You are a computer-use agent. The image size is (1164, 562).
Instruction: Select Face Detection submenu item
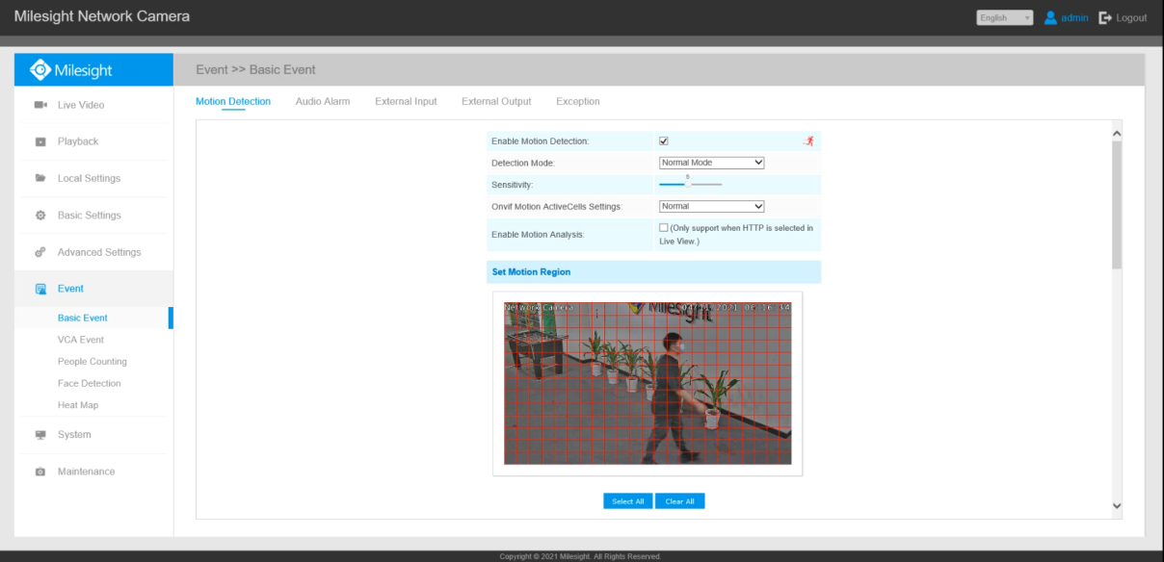click(90, 383)
